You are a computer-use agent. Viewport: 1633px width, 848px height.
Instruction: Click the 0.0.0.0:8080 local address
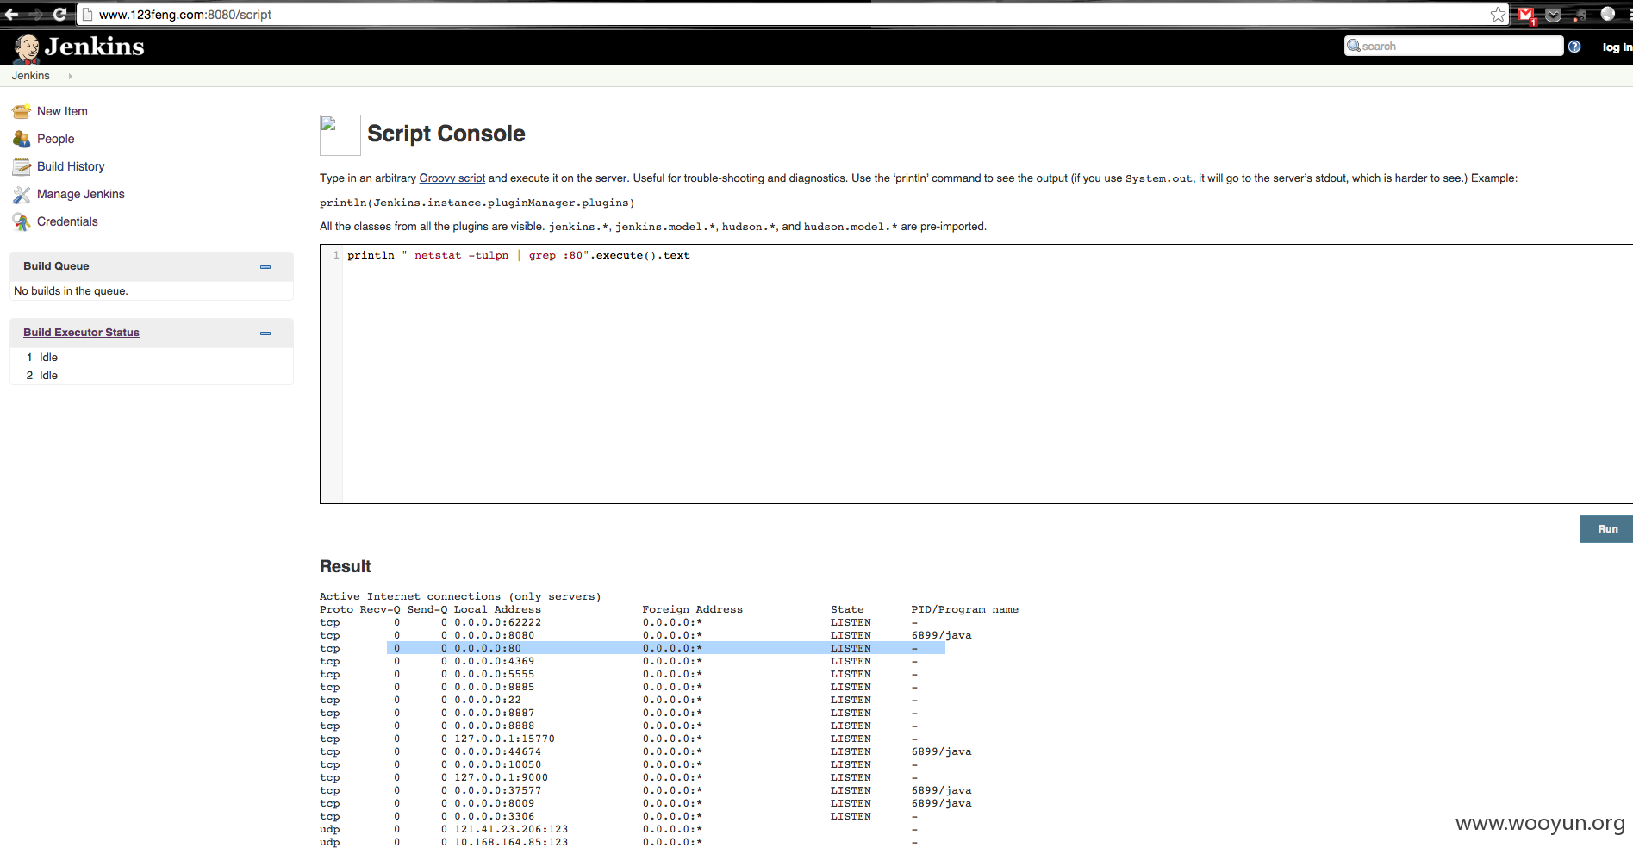click(x=495, y=635)
